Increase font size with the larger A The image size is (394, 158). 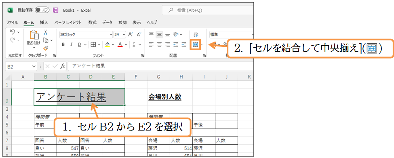131,34
